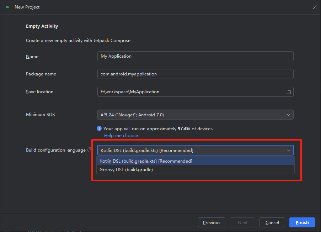321x232 pixels.
Task: Click the info icon beside device percentage
Action: click(x=99, y=128)
